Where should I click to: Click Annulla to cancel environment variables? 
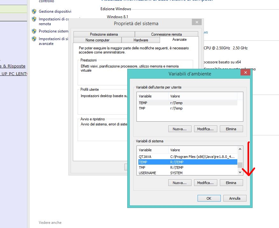point(235,198)
